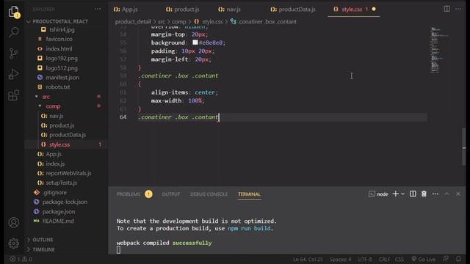Open logo192.png in the explorer
Screen dimensions: 470x264
62,59
